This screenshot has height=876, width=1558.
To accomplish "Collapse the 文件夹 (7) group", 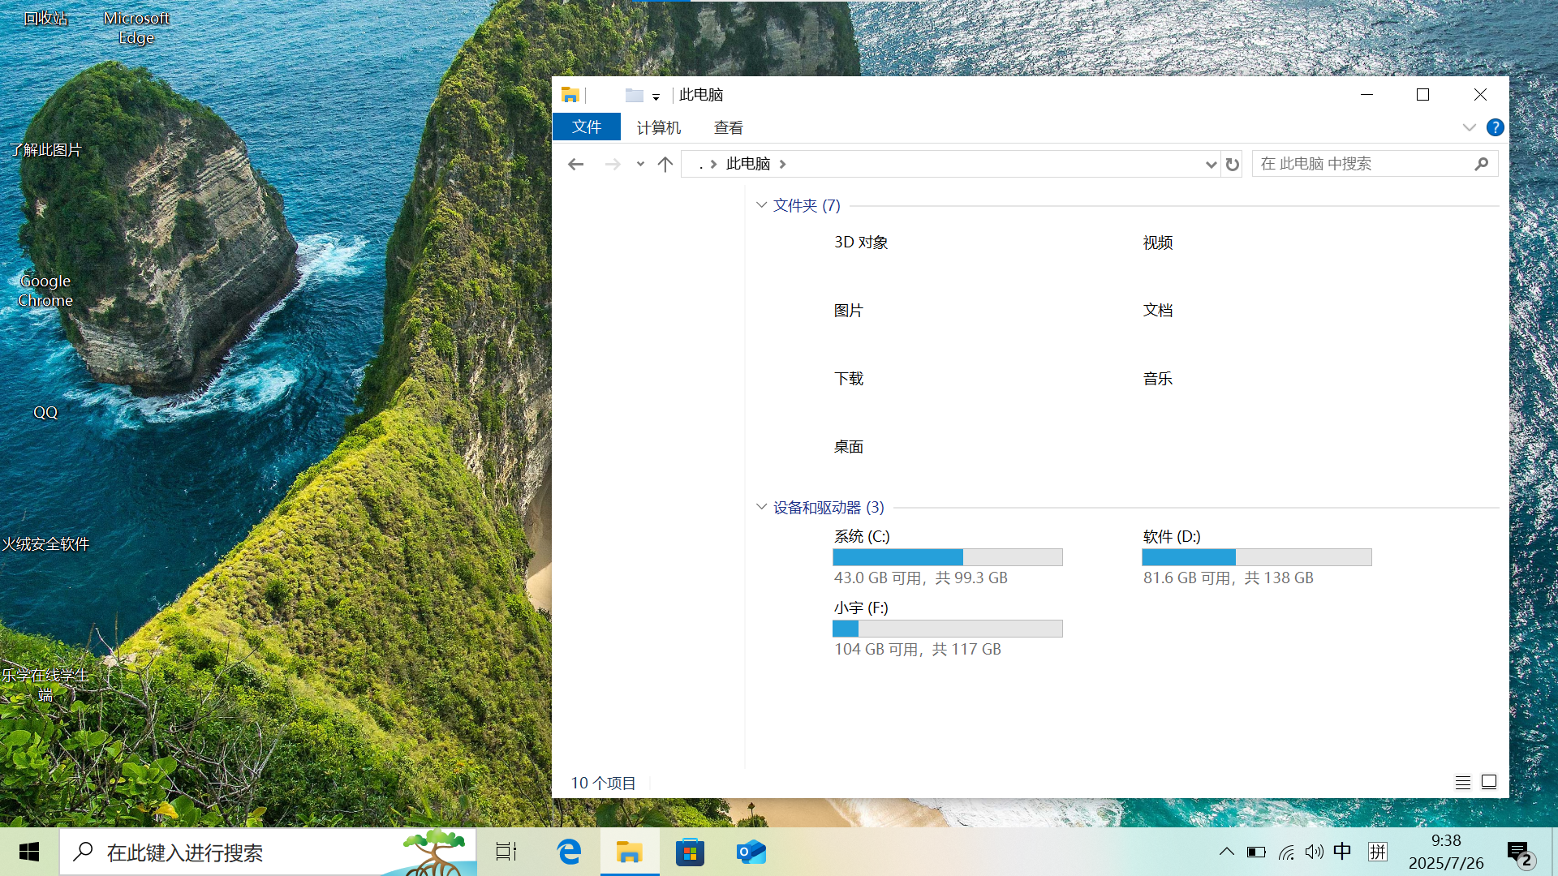I will pos(761,205).
